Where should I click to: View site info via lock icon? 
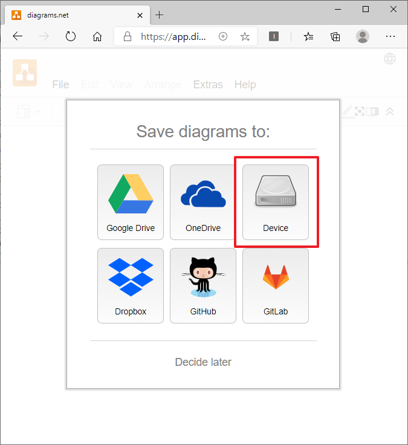[x=128, y=36]
